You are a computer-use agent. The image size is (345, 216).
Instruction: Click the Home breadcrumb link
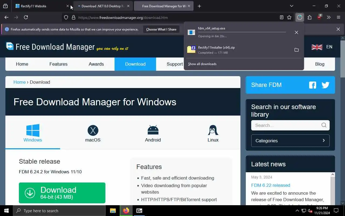click(19, 82)
